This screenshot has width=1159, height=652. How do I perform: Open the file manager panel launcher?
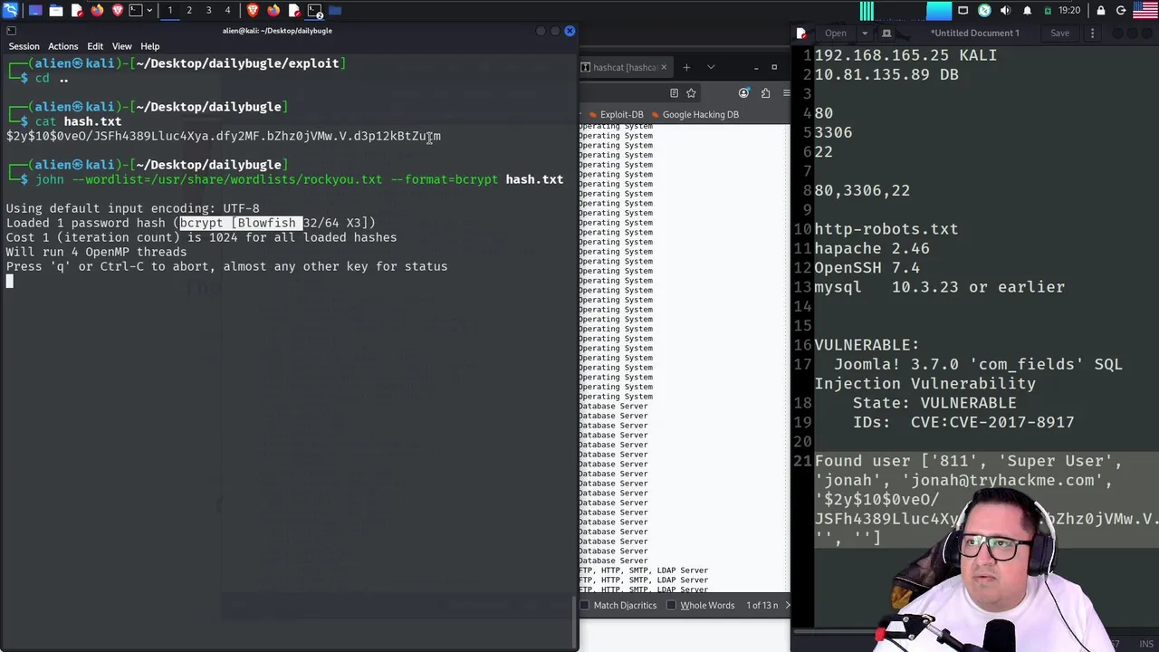tap(56, 11)
